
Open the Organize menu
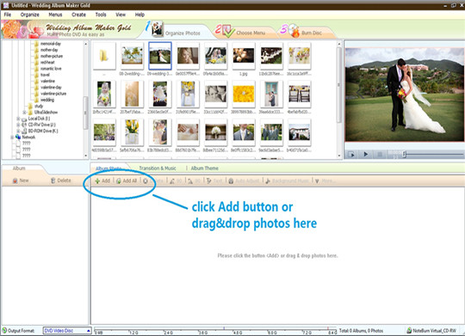[x=29, y=15]
